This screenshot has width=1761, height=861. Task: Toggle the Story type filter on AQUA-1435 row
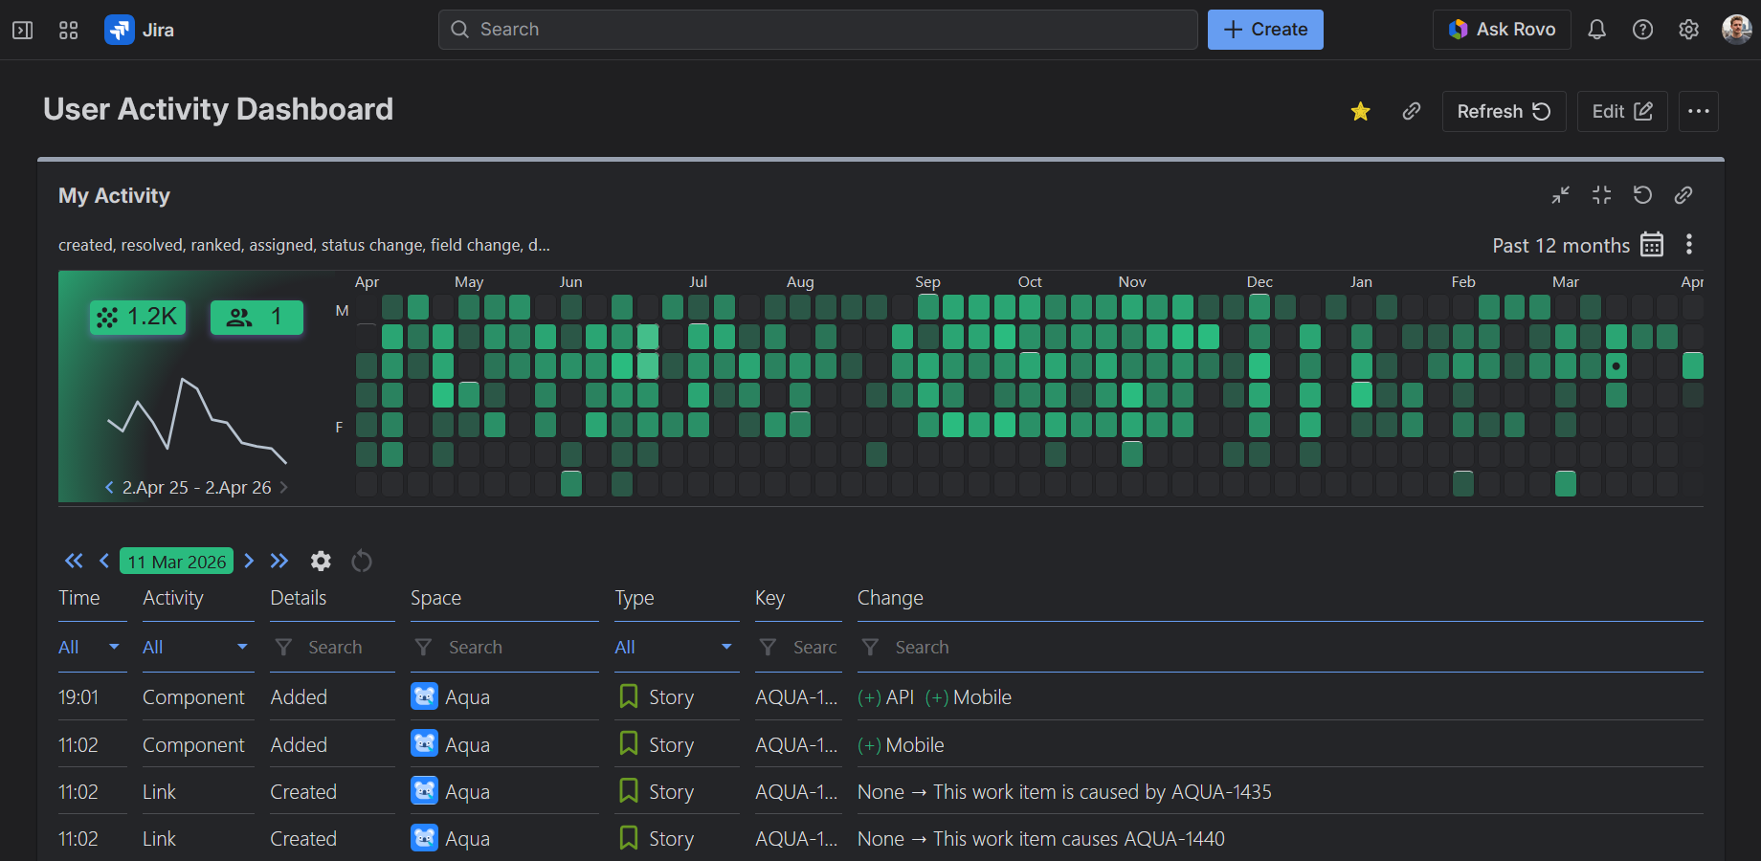tap(658, 791)
